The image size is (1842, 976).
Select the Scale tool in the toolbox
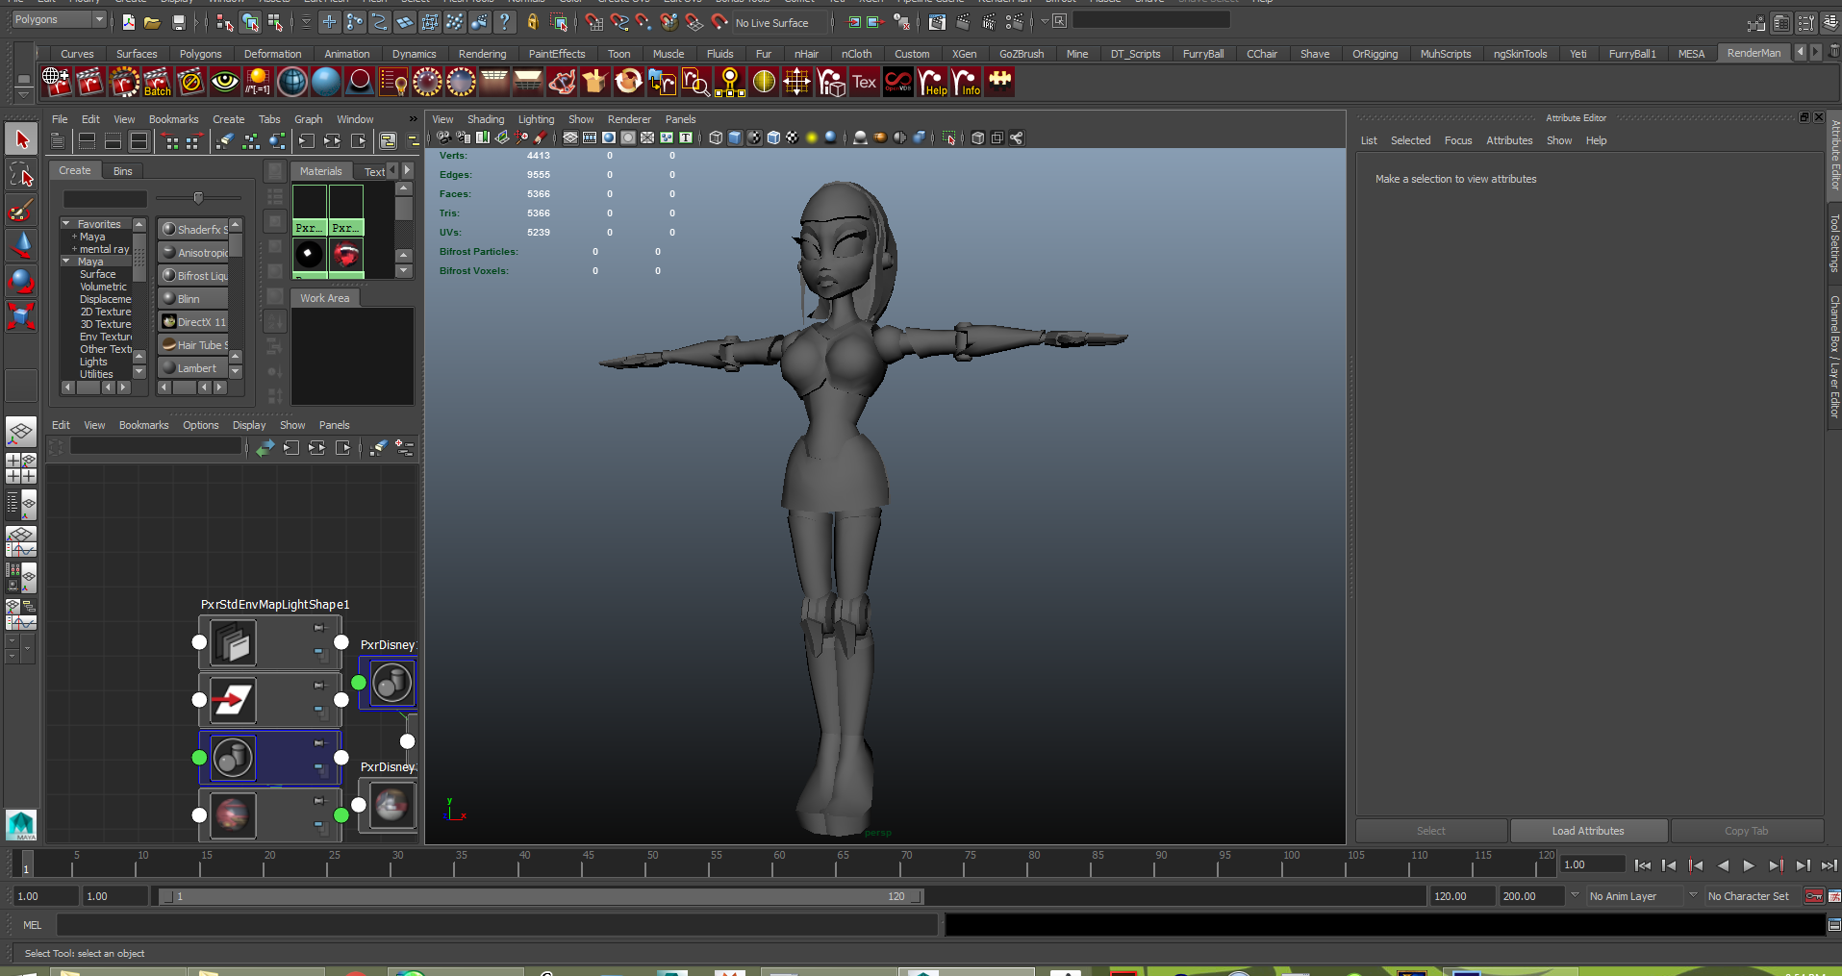pos(21,315)
